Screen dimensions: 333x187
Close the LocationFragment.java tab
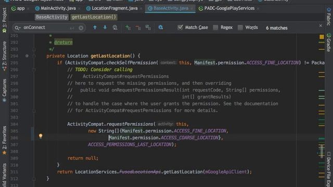pos(141,9)
